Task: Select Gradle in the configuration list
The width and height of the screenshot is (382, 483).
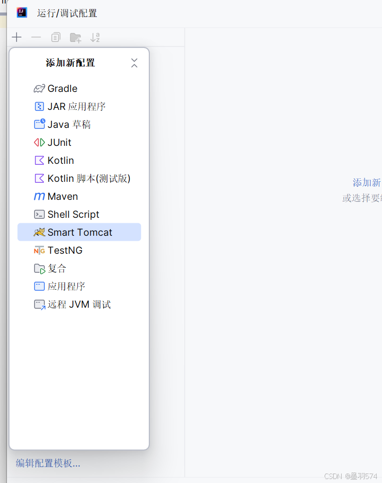Action: coord(79,88)
